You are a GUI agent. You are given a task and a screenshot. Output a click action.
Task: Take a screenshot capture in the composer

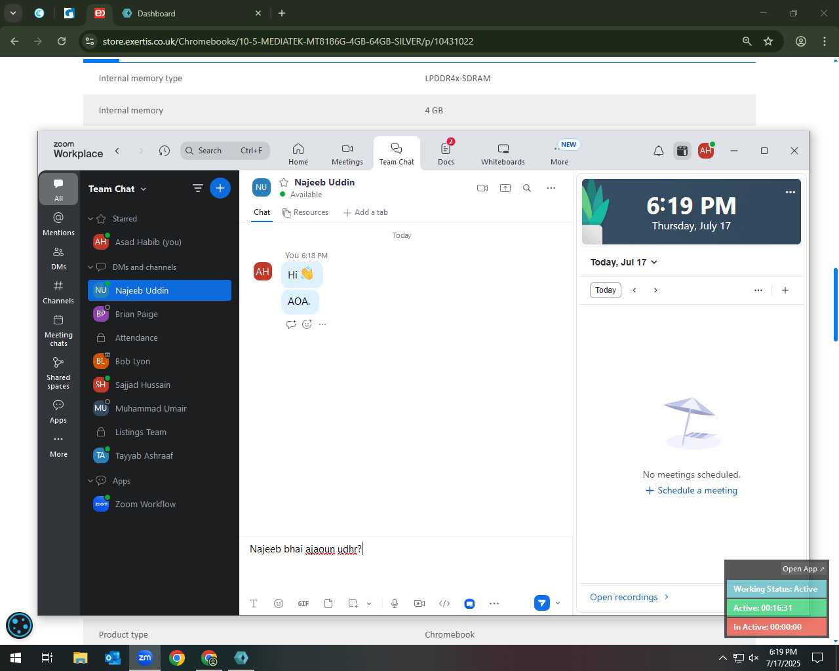pos(353,604)
